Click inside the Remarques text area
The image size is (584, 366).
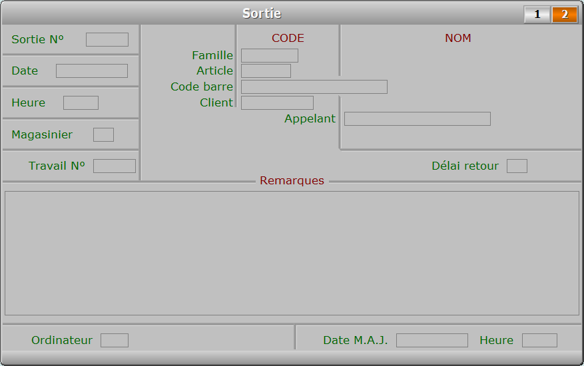click(292, 253)
